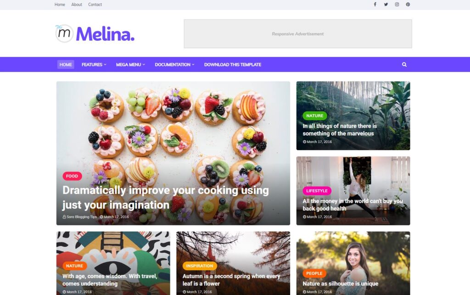Image resolution: width=470 pixels, height=295 pixels.
Task: Click the pink Lifestyle category tag
Action: coord(317,191)
